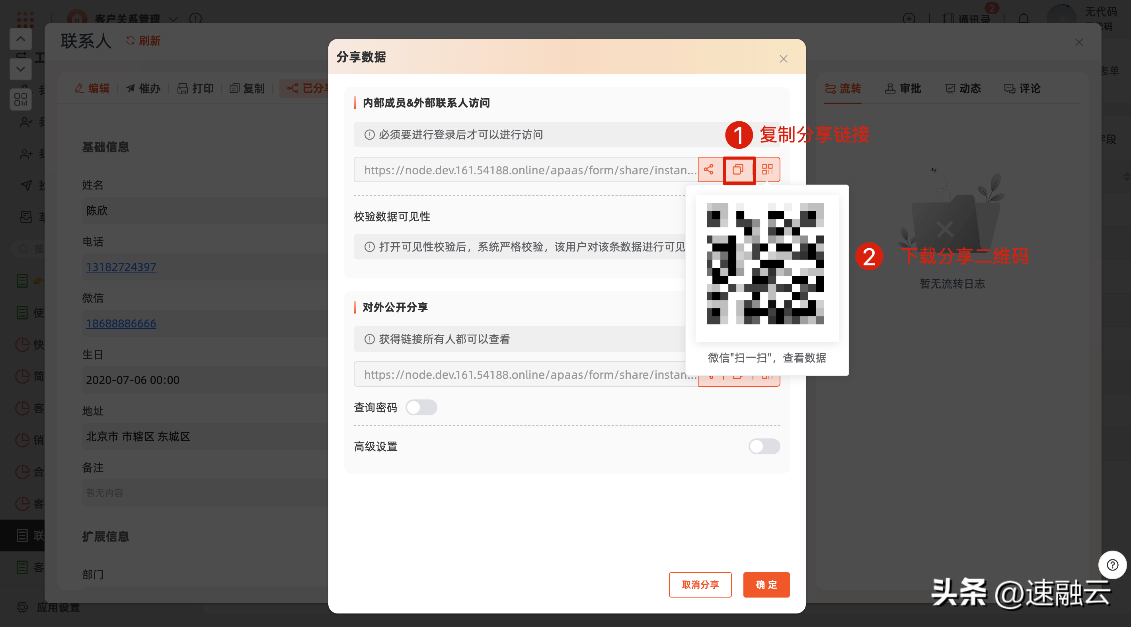Click the help question mark icon
1131x627 pixels.
[1112, 565]
